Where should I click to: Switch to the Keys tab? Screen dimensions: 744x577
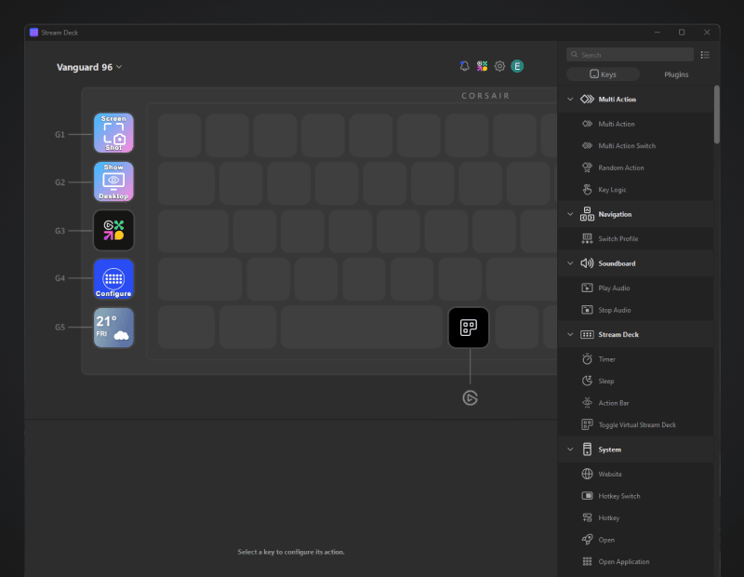click(603, 74)
